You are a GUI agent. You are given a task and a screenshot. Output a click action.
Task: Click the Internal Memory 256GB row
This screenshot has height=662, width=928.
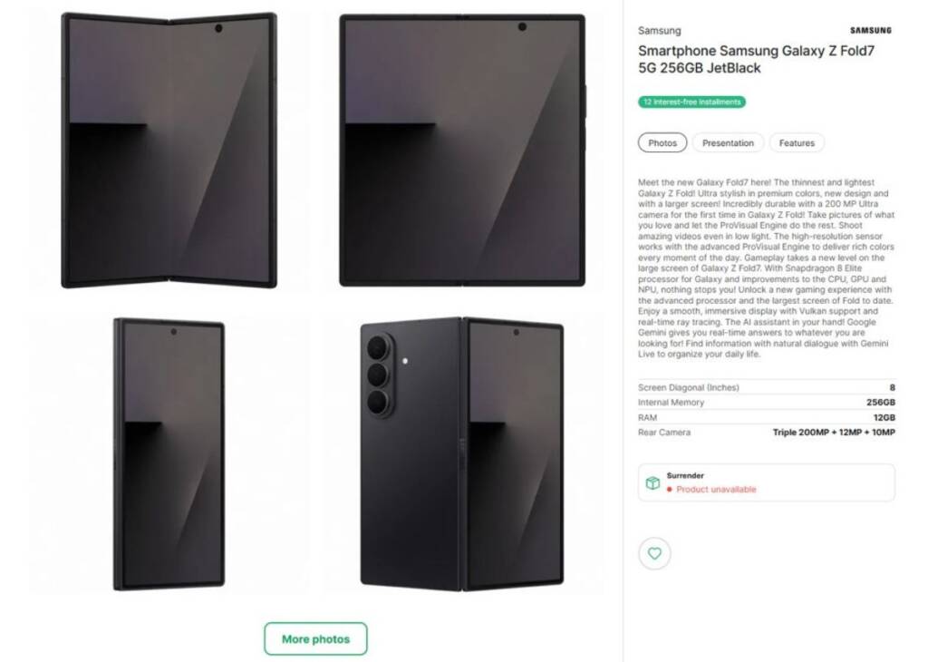(x=766, y=403)
